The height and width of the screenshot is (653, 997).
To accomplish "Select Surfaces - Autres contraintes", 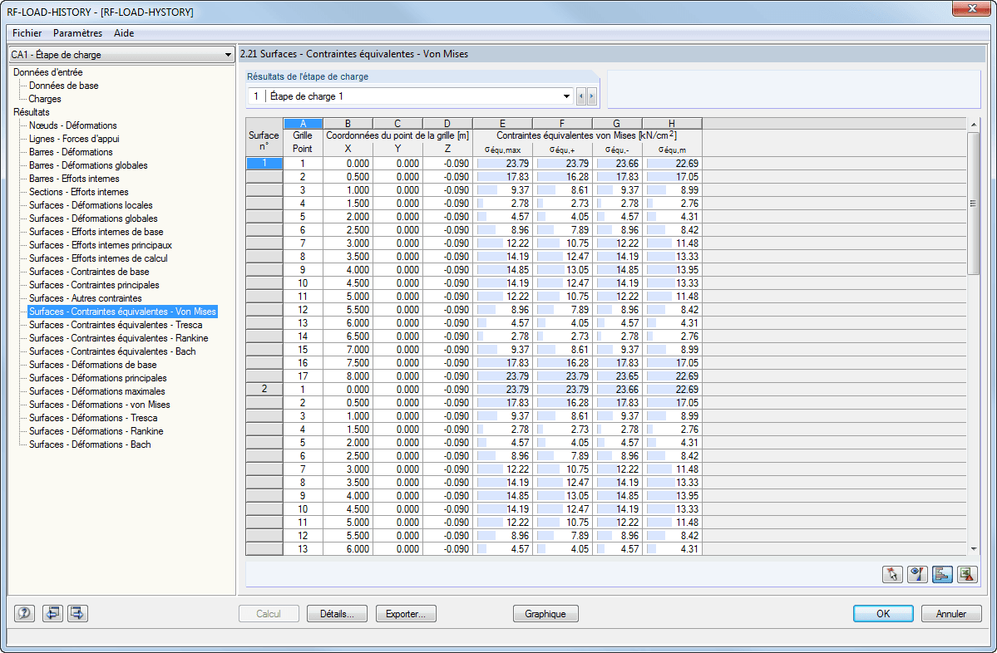I will pyautogui.click(x=86, y=298).
